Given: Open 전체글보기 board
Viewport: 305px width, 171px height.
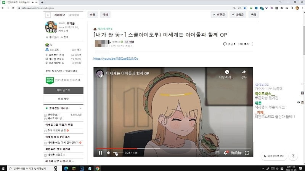Looking at the screenshot, I should [53, 115].
